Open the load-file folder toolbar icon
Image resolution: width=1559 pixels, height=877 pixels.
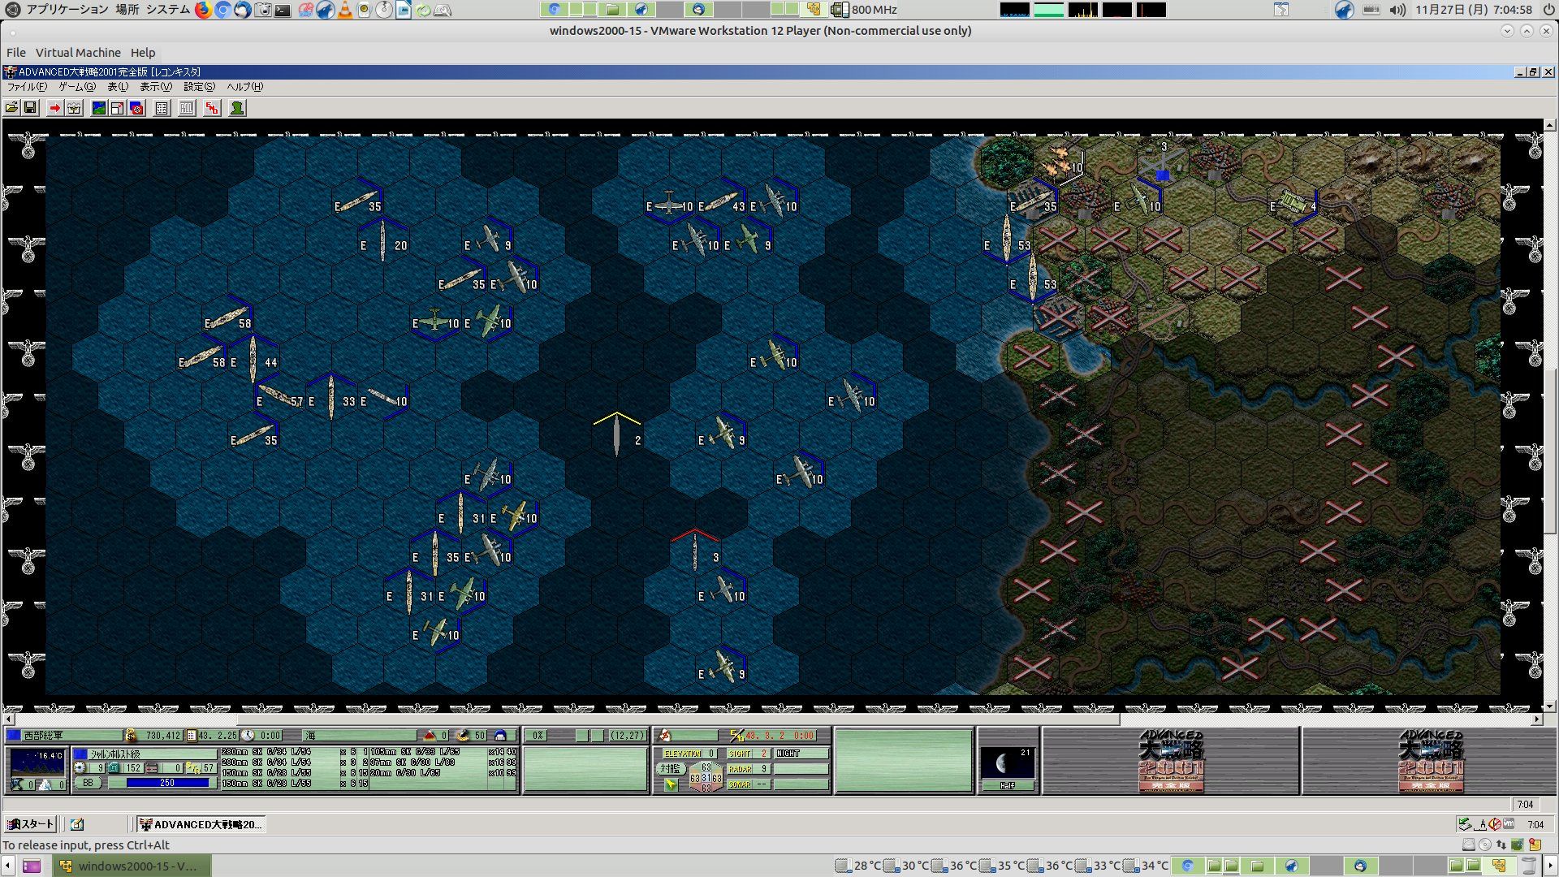coord(11,108)
